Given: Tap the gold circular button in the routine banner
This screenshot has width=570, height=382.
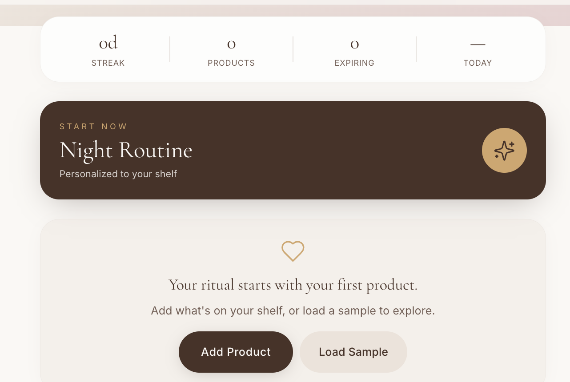Looking at the screenshot, I should pyautogui.click(x=504, y=150).
